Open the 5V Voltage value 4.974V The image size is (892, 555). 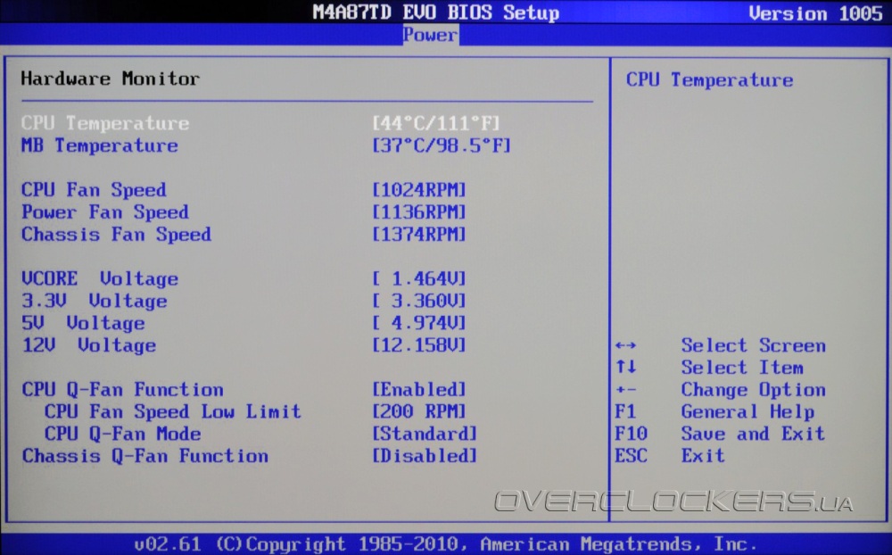click(418, 323)
